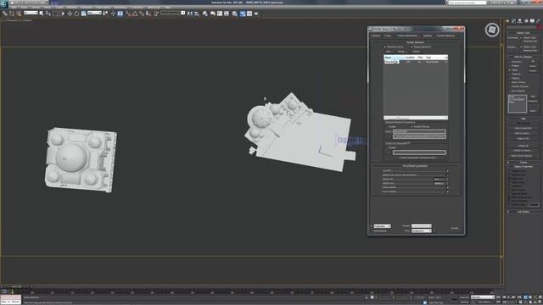Adjust the zdepth min spinner
543x305 pixels.
(x=447, y=179)
